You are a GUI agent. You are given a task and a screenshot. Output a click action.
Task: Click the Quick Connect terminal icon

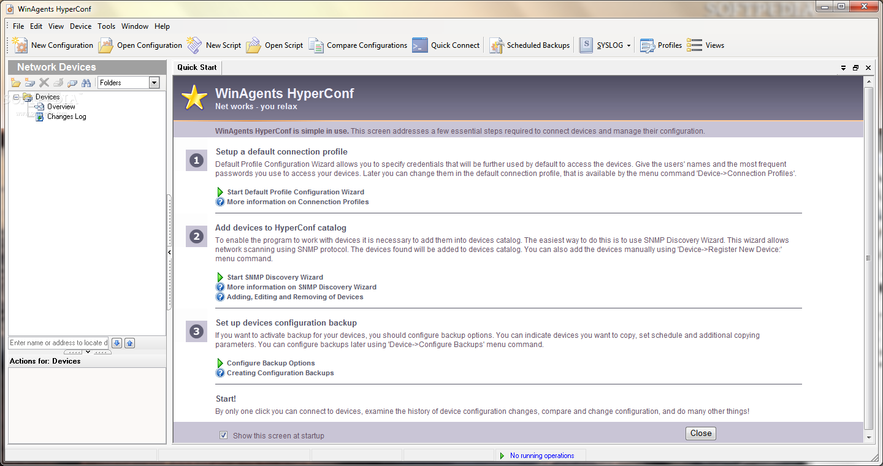(419, 45)
